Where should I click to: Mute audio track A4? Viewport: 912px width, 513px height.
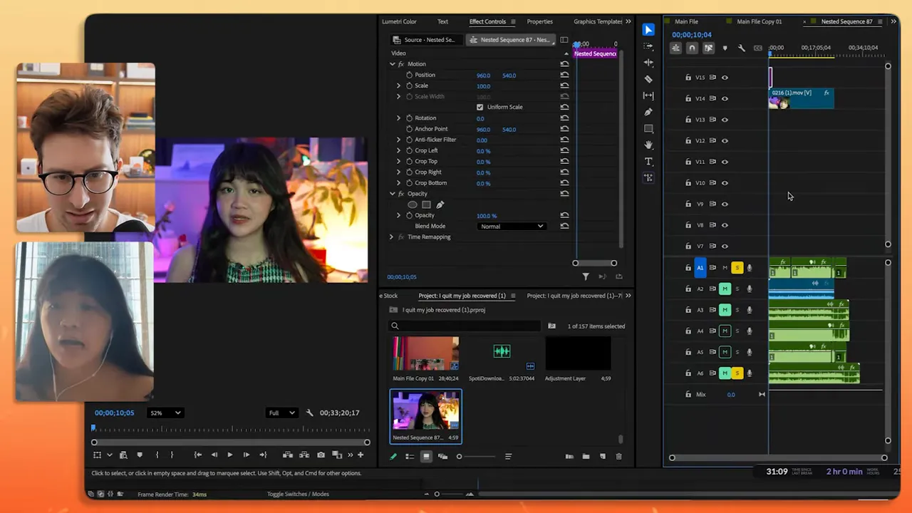[725, 331]
